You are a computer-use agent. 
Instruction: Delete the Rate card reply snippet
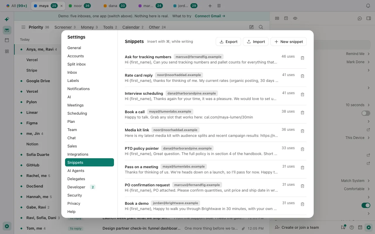[303, 76]
